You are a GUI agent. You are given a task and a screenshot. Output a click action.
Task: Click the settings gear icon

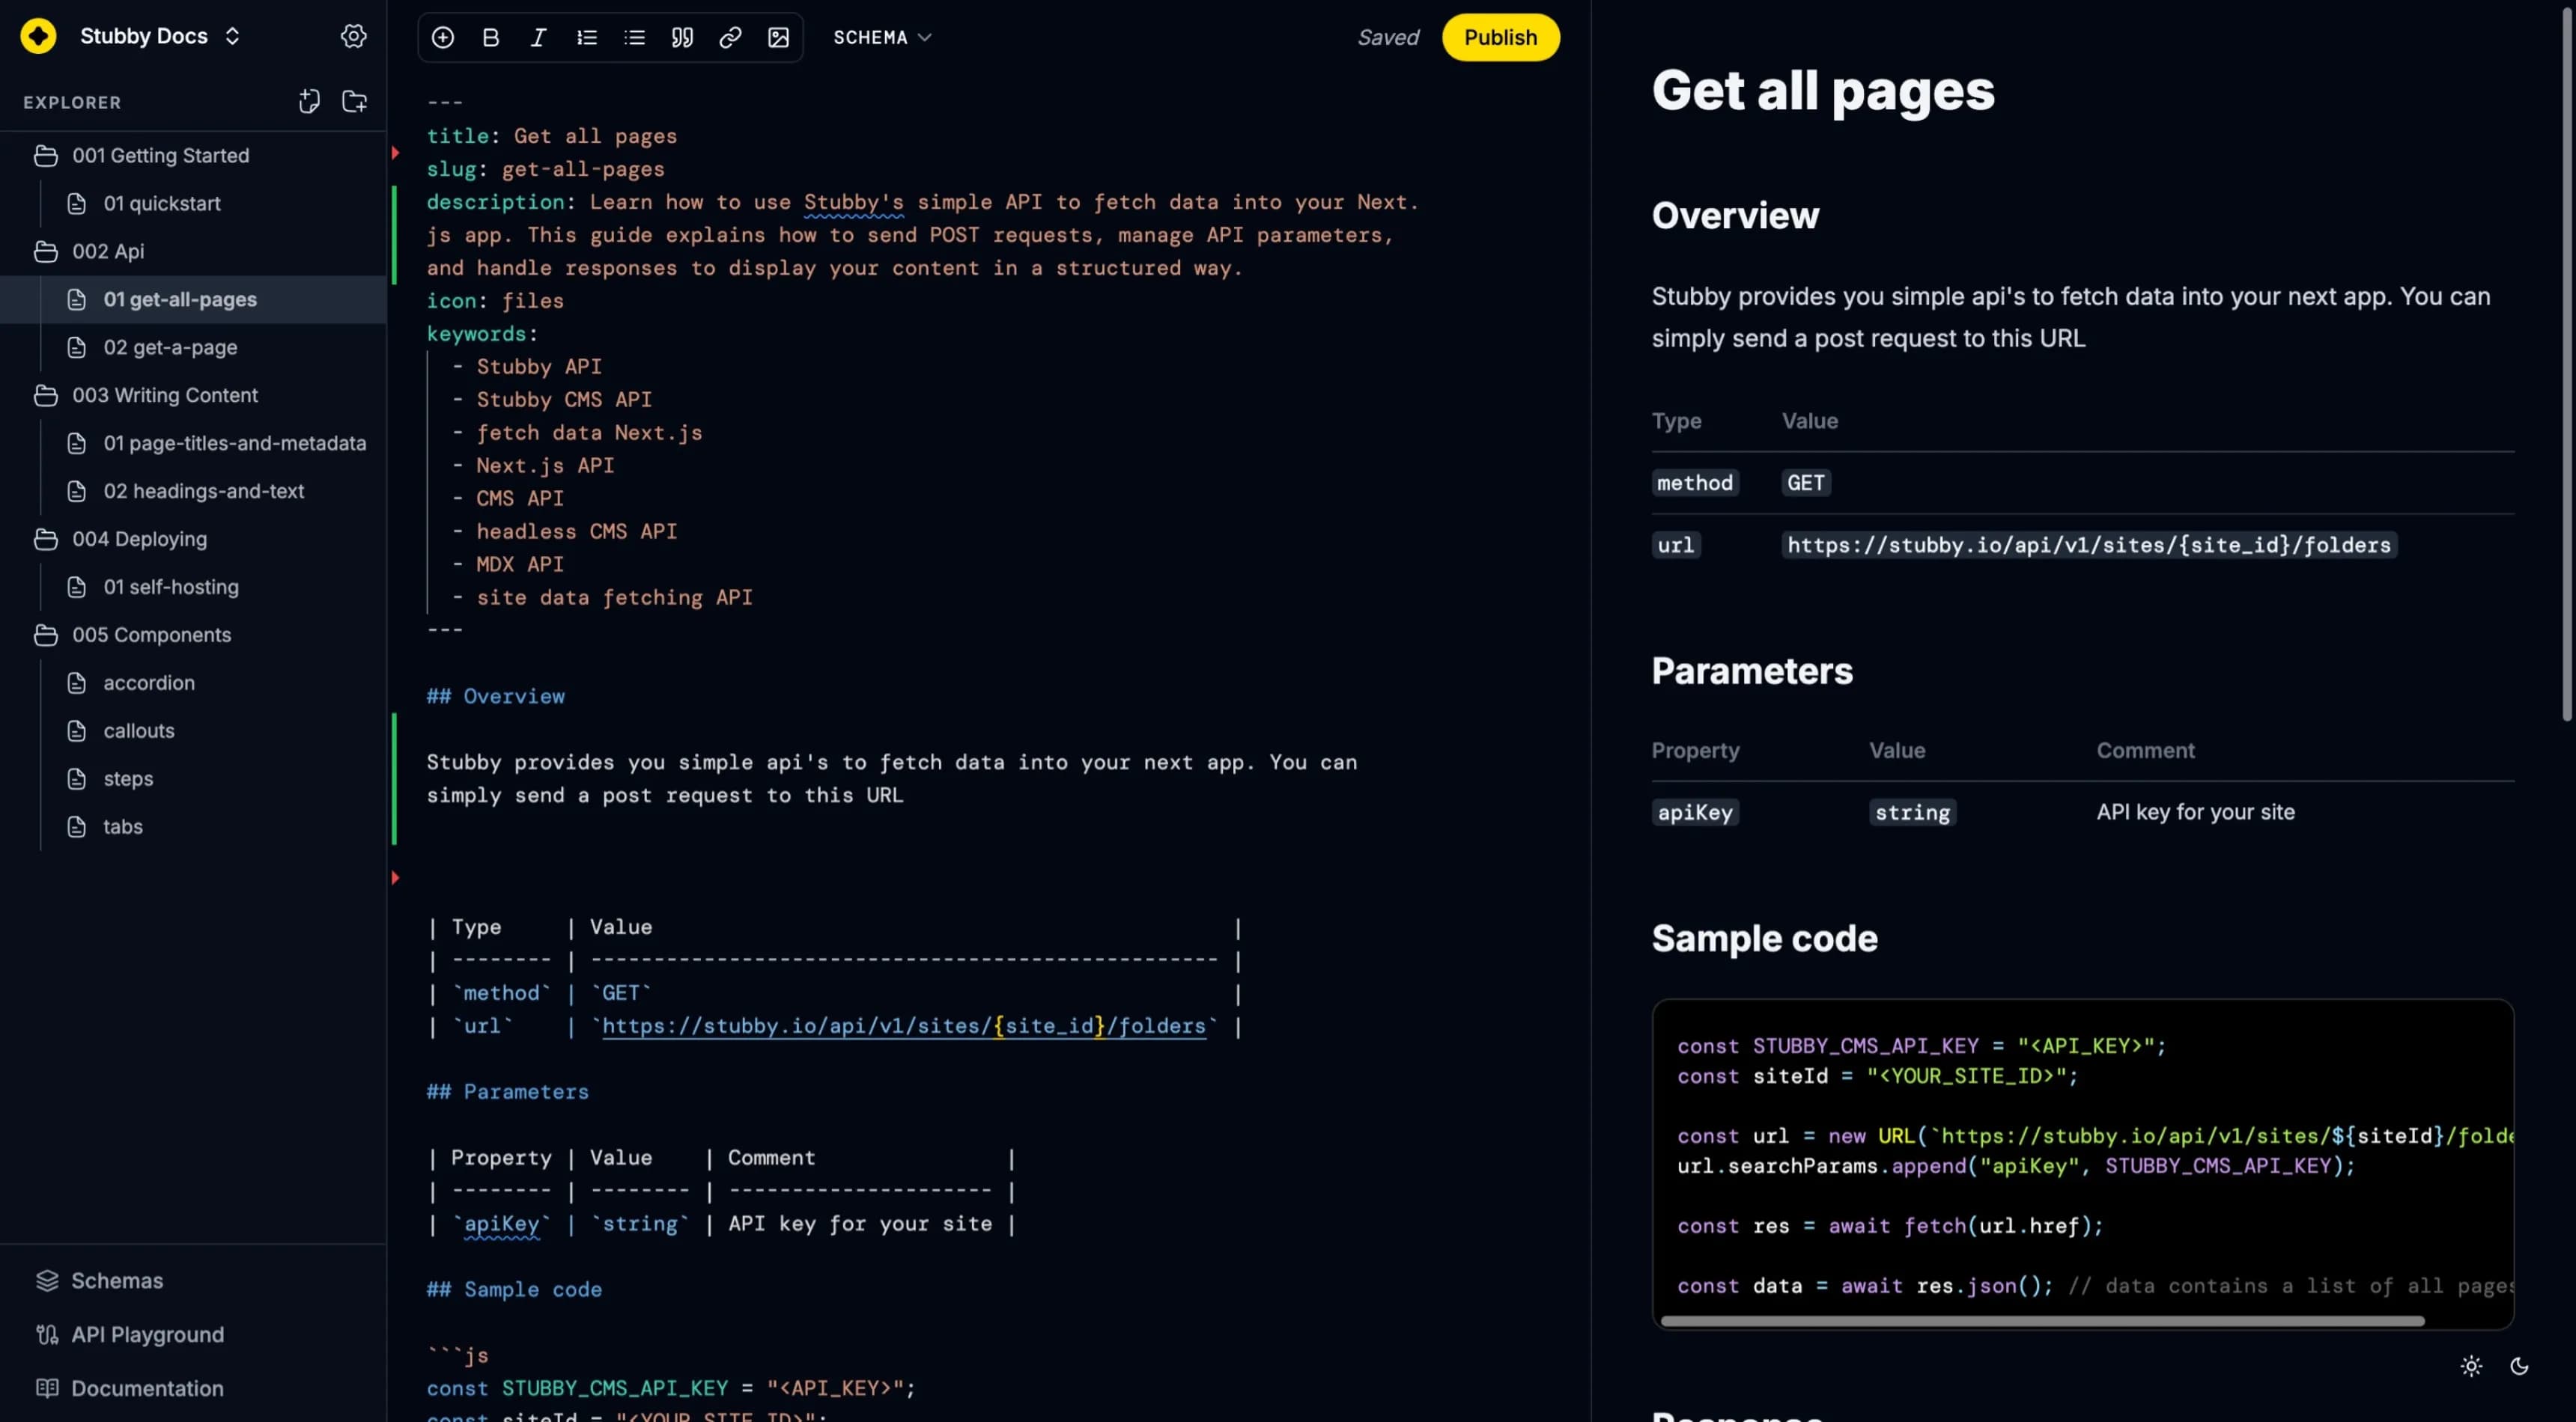[350, 37]
